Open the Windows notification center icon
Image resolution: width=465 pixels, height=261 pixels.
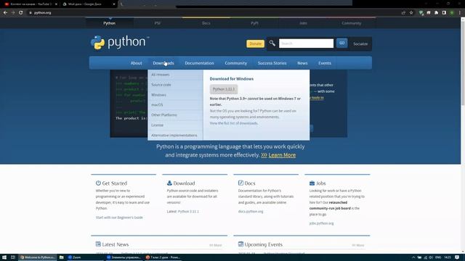tap(457, 257)
